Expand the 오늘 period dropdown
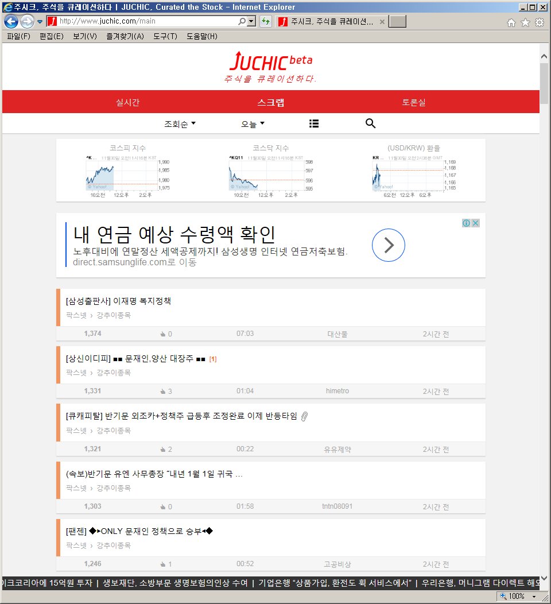 pos(253,124)
